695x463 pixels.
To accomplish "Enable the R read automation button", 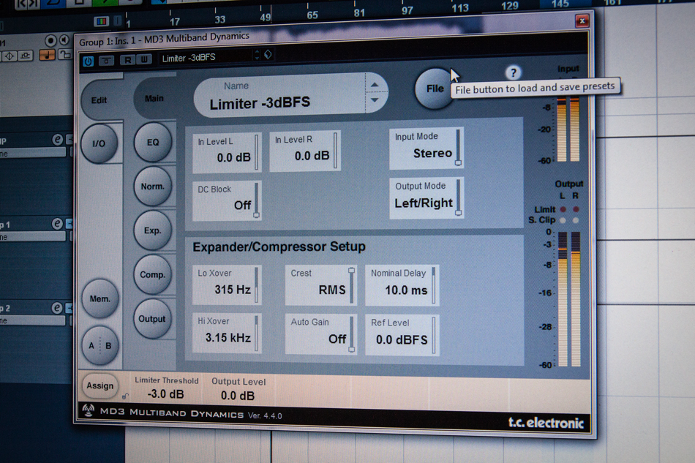I will pyautogui.click(x=127, y=60).
